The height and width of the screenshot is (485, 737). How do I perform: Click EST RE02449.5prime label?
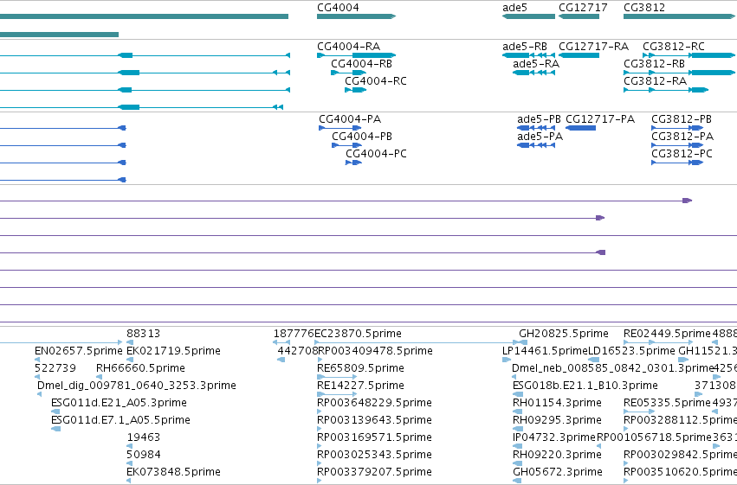(667, 334)
